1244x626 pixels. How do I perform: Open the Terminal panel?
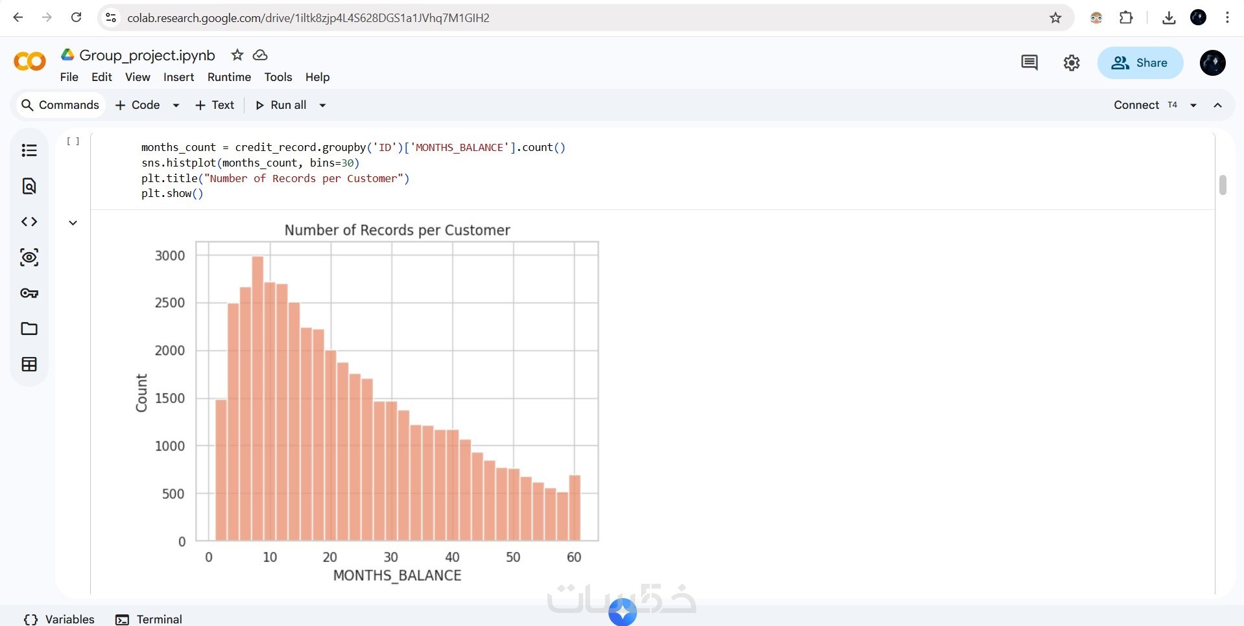149,619
